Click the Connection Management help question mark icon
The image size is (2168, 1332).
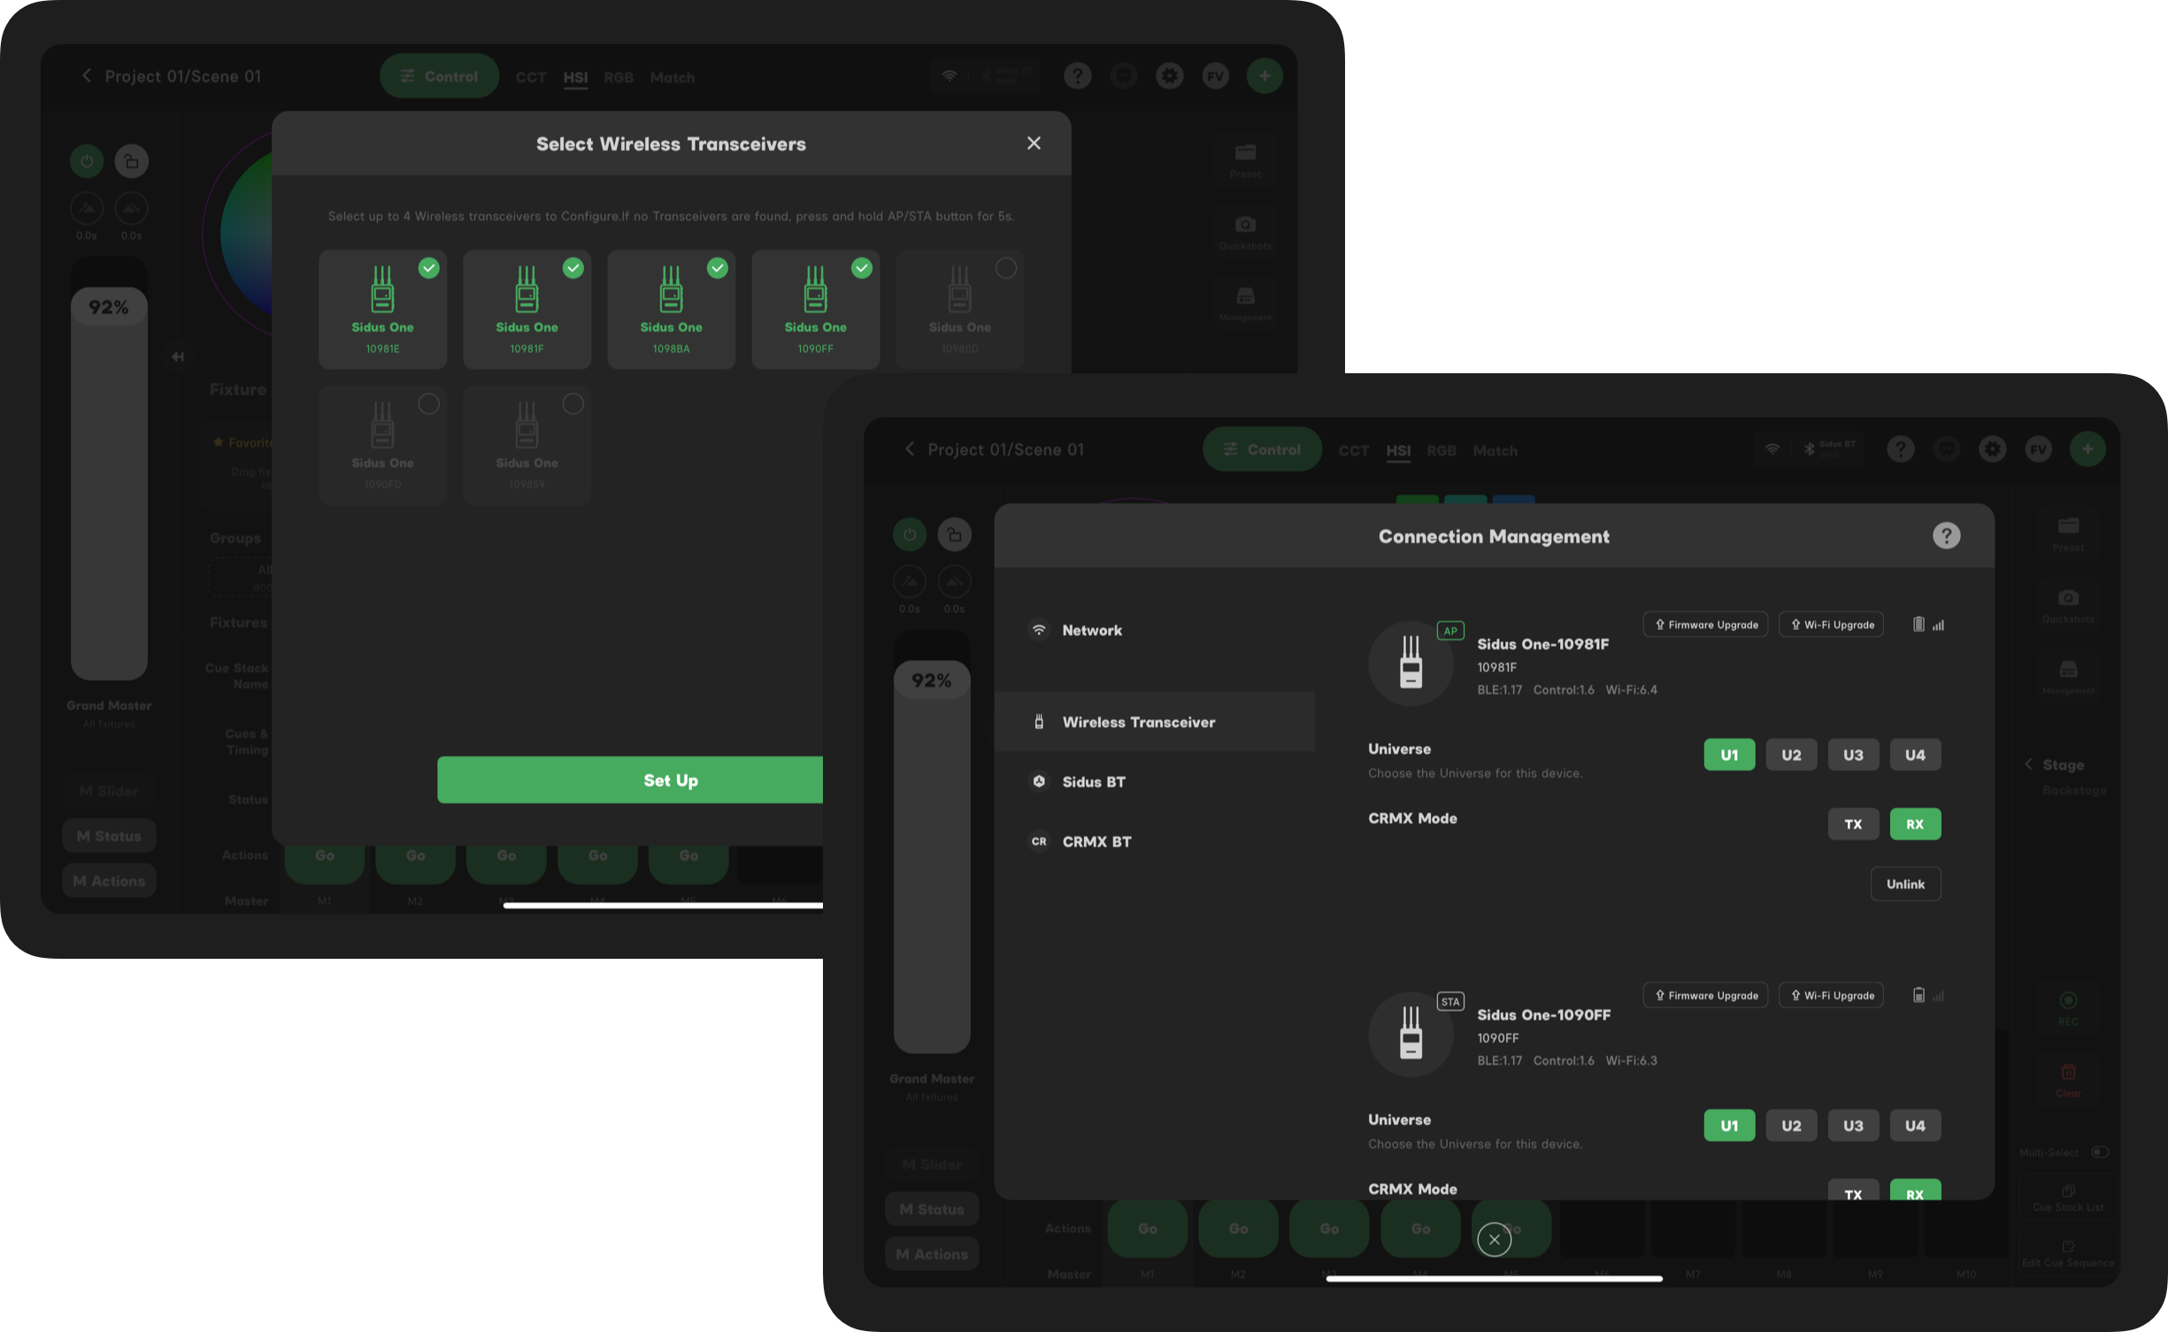click(x=1945, y=536)
